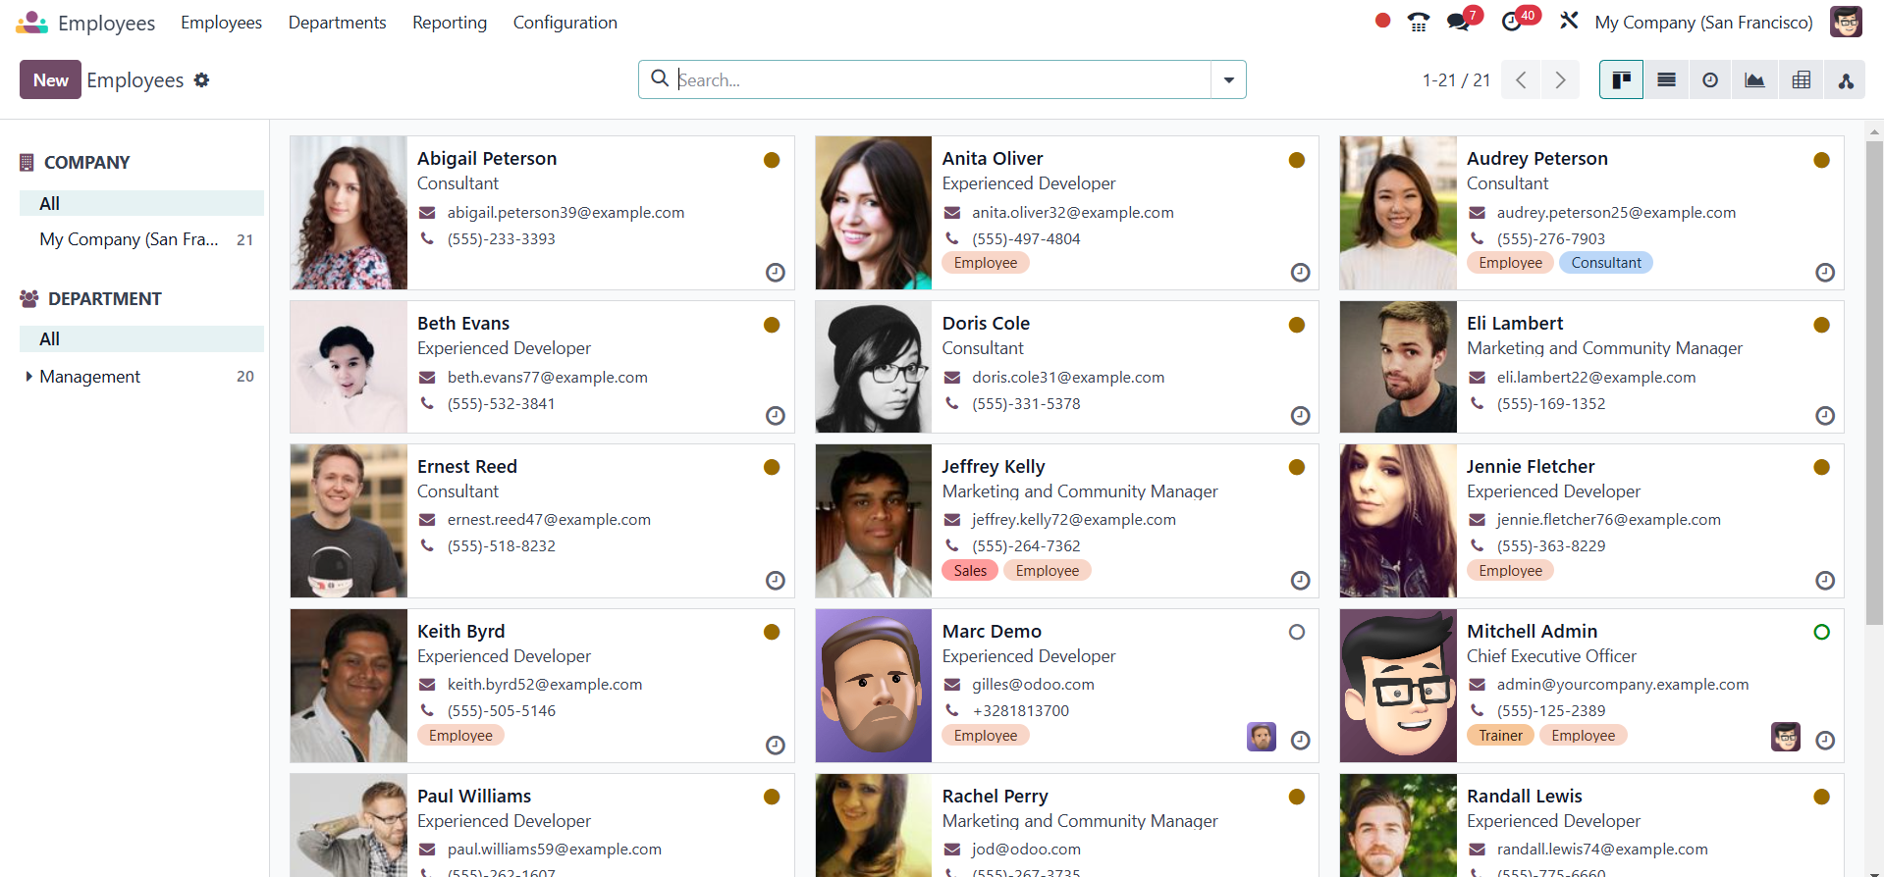1884x877 pixels.
Task: Switch to the Kanban view
Action: (1621, 79)
